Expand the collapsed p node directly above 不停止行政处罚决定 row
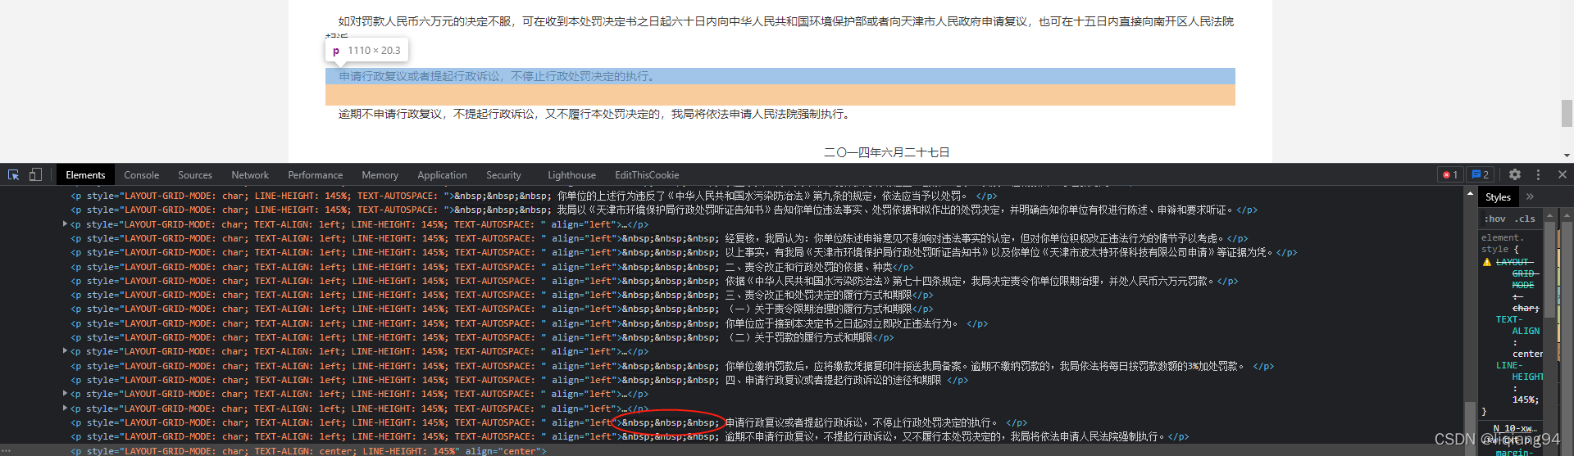1574x456 pixels. (65, 409)
